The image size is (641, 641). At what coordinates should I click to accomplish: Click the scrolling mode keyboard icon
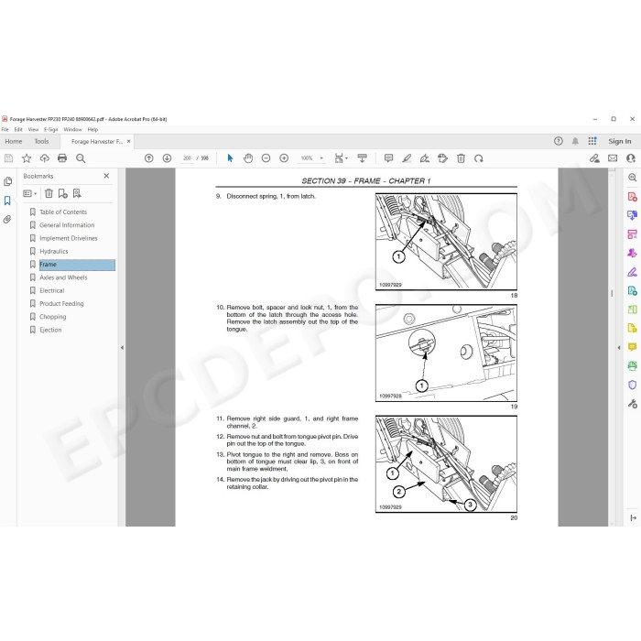click(363, 158)
